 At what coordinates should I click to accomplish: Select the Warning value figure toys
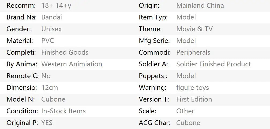tap(192, 88)
